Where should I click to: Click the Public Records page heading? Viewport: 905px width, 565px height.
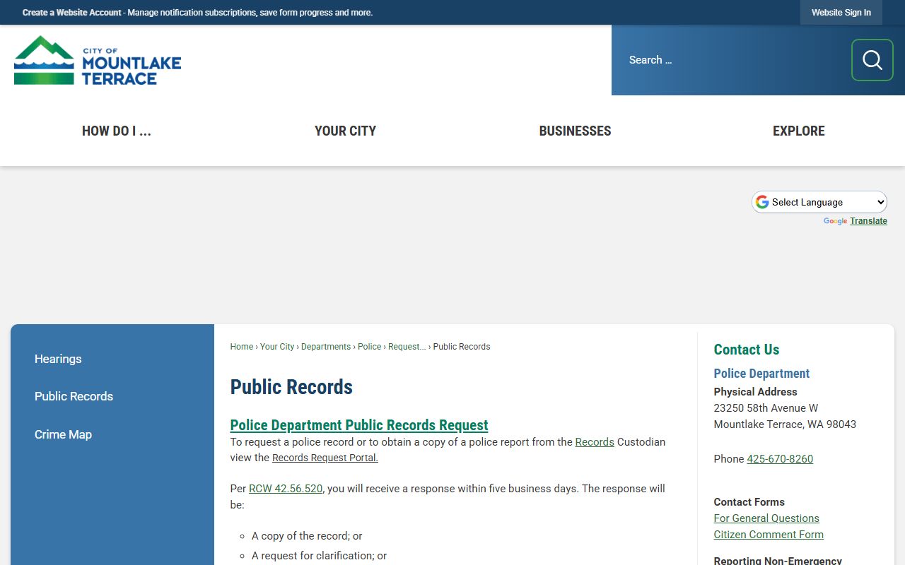tap(291, 387)
